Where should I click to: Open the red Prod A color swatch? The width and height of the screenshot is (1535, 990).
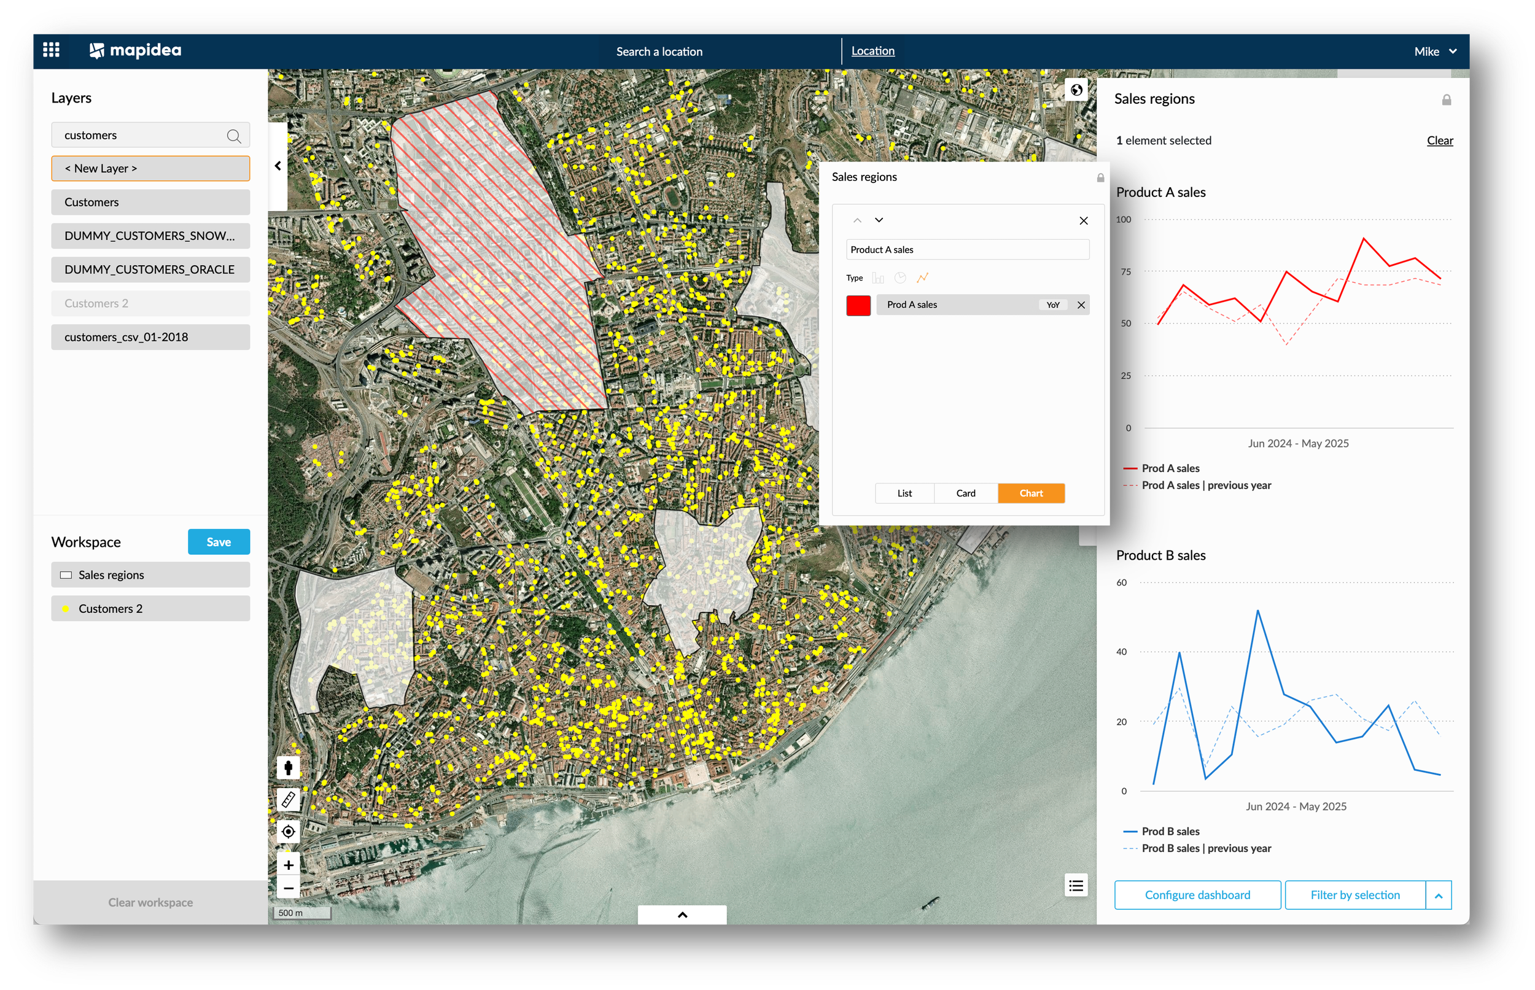[858, 306]
